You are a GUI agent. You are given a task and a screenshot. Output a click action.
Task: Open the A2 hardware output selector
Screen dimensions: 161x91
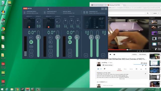(x=87, y=12)
